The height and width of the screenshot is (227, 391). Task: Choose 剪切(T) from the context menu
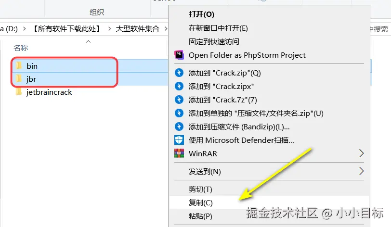(200, 189)
